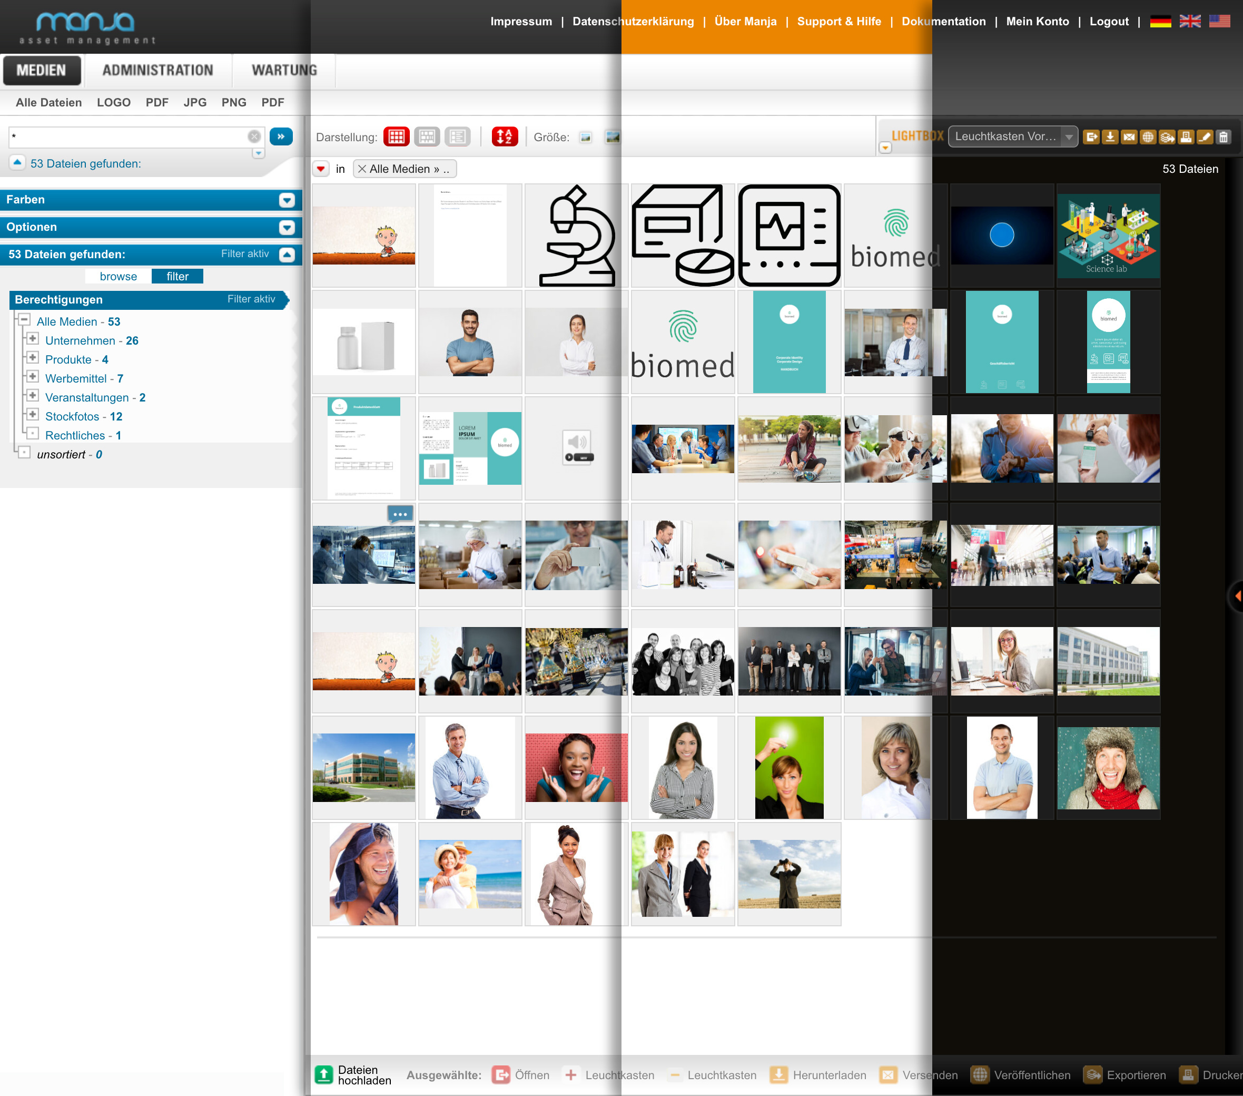Select the filter mode toggle
Viewport: 1243px width, 1096px height.
click(x=177, y=276)
